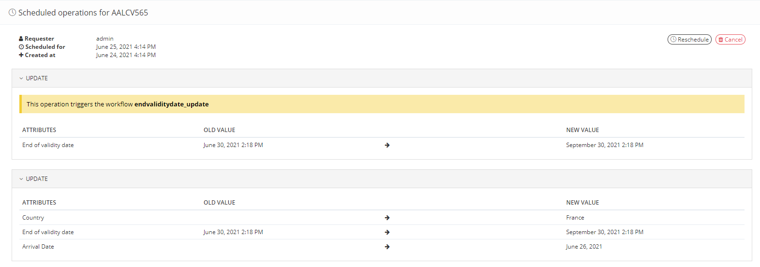Viewport: 760px width, 267px height.
Task: Click the Scheduled operations for AALCV565 title
Action: tap(83, 13)
